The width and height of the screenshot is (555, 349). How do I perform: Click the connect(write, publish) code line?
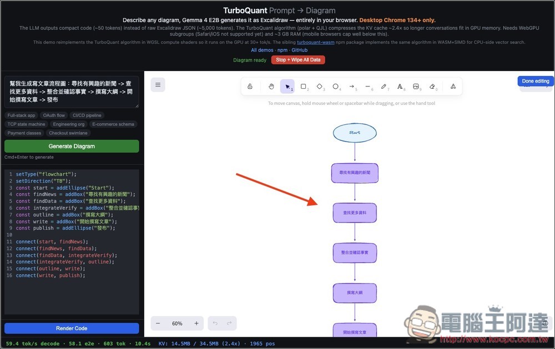coord(51,275)
